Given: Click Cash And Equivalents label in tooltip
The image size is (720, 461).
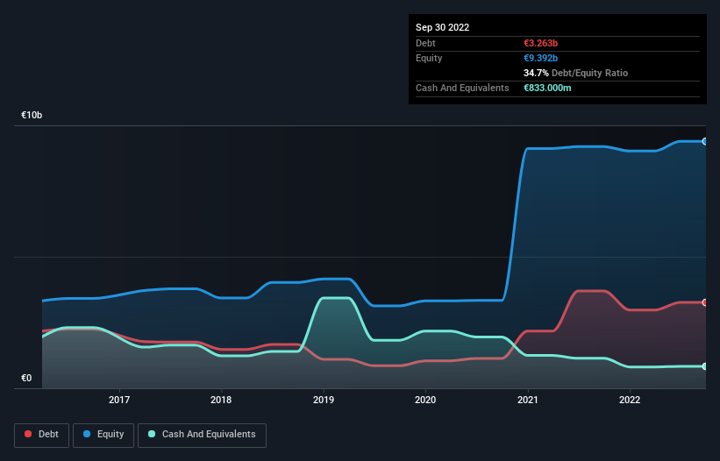Looking at the screenshot, I should point(462,88).
